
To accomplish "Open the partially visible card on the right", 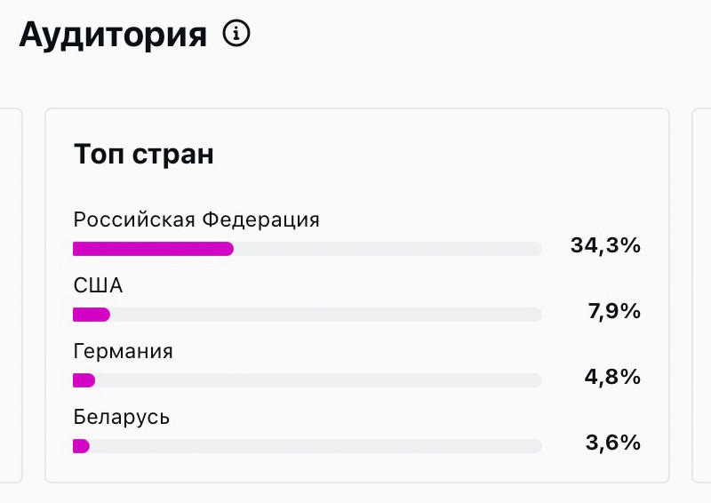I will click(702, 295).
